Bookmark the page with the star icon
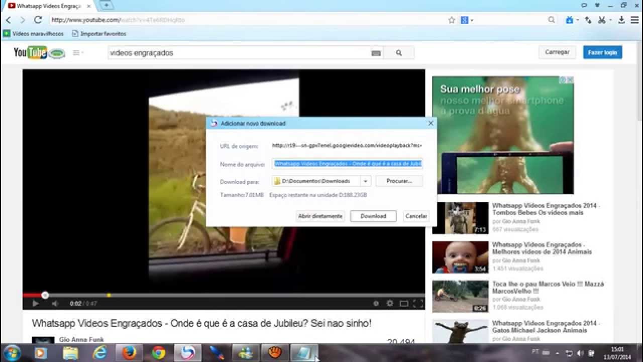 452,20
